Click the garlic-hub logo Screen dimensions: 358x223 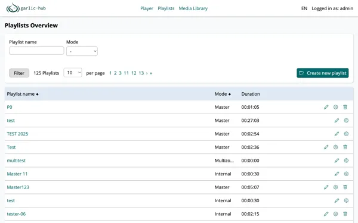(x=26, y=8)
